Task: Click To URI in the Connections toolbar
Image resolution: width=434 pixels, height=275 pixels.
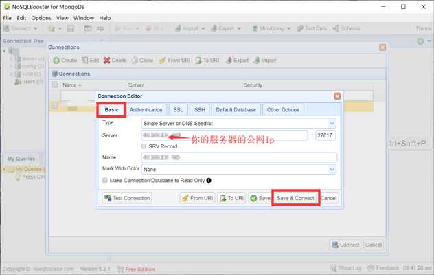Action: (207, 60)
